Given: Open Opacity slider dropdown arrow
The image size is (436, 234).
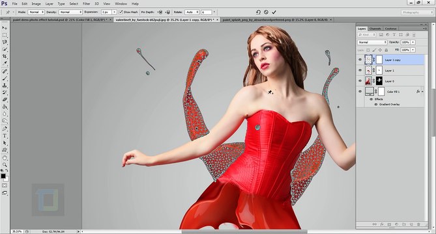Looking at the screenshot, I should [x=413, y=42].
